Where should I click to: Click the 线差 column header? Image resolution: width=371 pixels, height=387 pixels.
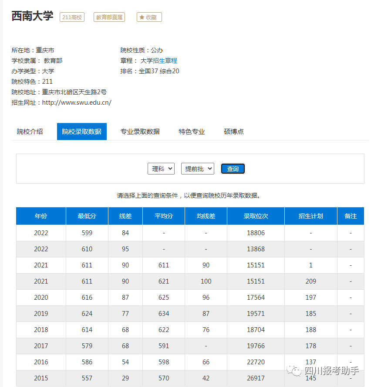tap(125, 216)
